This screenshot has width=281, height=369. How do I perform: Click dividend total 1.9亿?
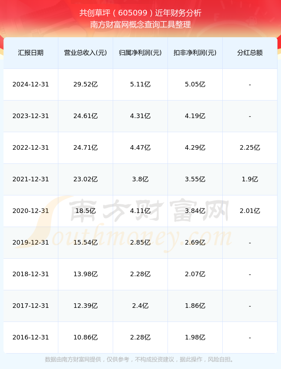pos(250,179)
